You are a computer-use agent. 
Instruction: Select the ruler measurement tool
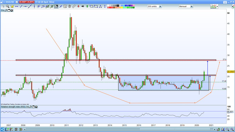coord(74,7)
